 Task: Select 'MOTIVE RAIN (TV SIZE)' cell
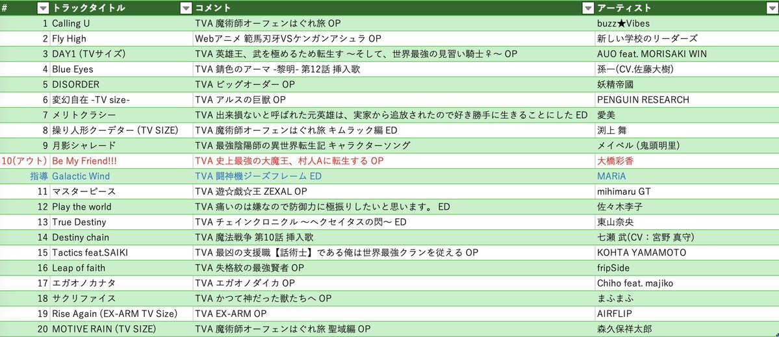121,329
